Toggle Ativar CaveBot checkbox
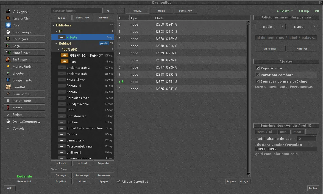 point(119,181)
